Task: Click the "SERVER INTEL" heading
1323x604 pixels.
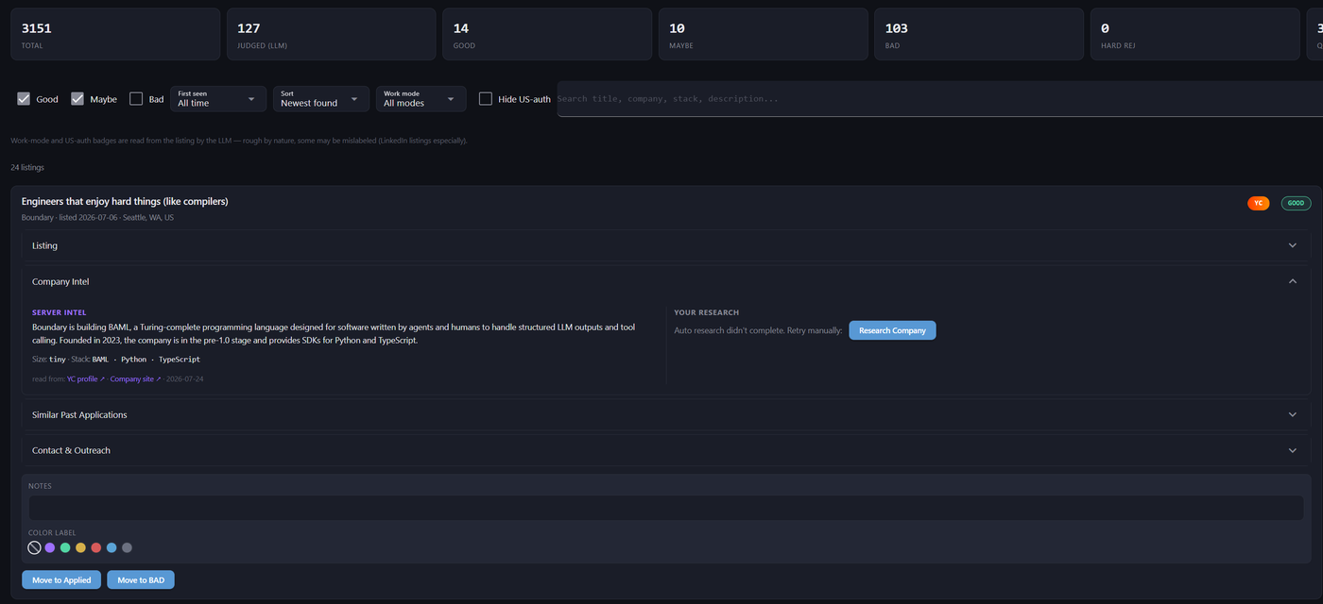Action: (60, 312)
